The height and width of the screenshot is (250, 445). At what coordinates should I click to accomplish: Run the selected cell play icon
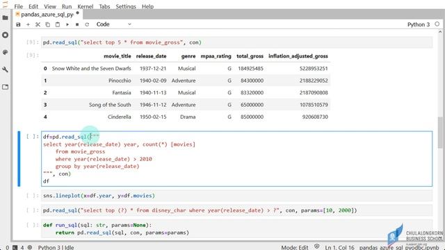[67, 24]
